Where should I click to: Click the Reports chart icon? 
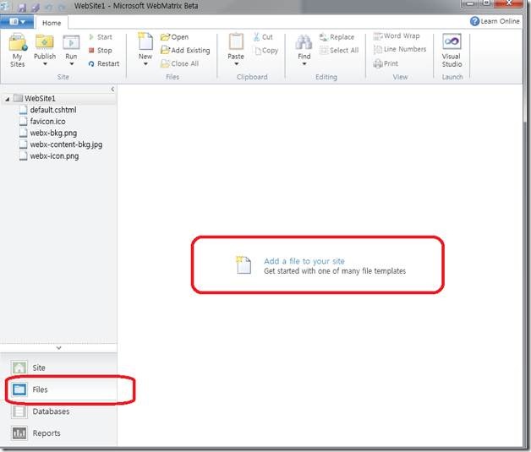click(x=19, y=433)
